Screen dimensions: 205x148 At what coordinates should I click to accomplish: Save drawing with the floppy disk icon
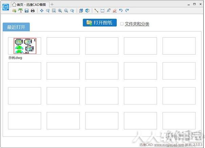(x=26, y=11)
